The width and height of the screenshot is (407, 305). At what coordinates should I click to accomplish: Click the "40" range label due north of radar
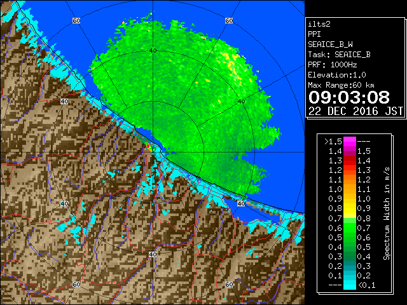click(153, 50)
